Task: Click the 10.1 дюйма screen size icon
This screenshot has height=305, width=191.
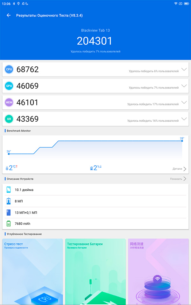Action: [9, 190]
